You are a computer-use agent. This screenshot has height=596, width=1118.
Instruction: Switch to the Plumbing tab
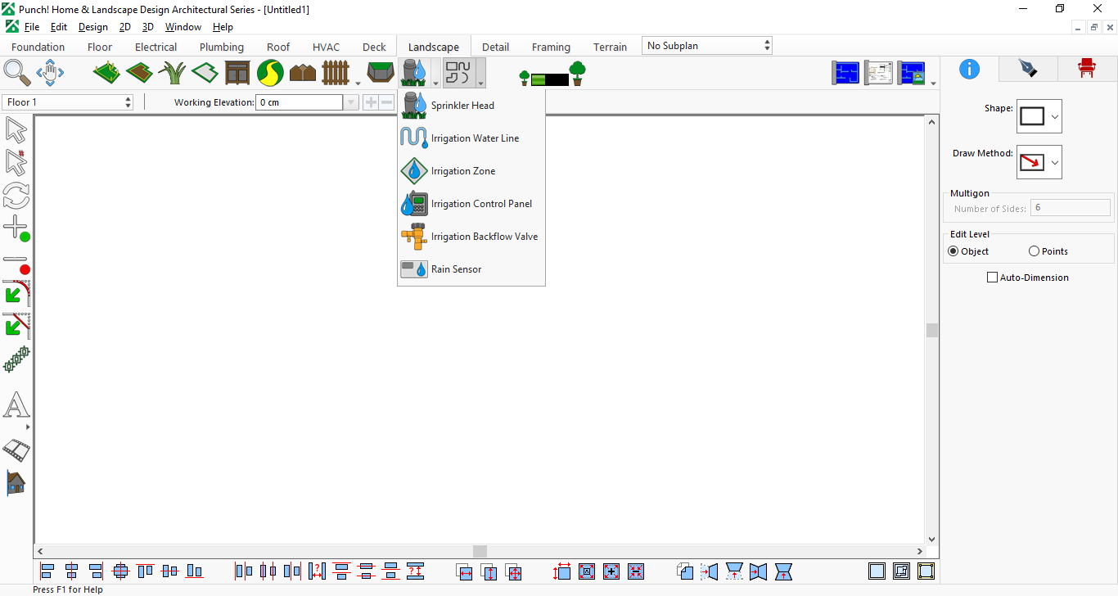click(x=222, y=47)
